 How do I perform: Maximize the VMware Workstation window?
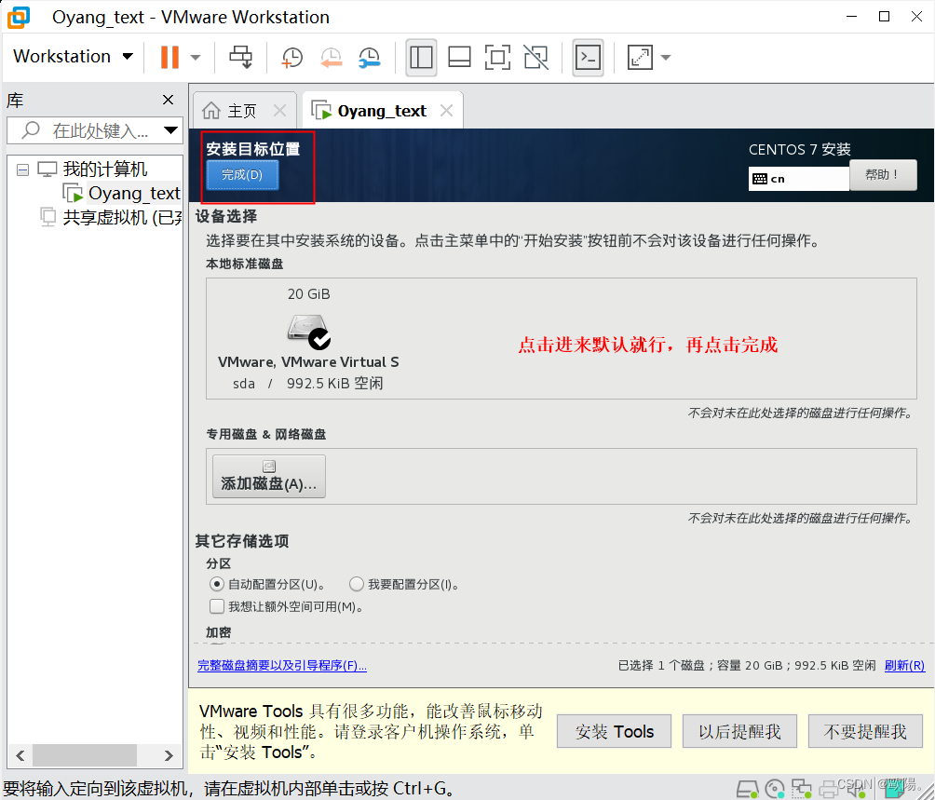point(885,17)
